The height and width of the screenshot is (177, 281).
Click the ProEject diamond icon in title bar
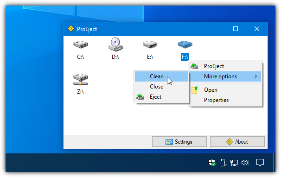(x=71, y=29)
